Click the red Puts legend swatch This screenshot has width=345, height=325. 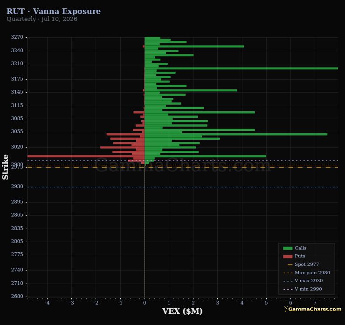tap(288, 256)
